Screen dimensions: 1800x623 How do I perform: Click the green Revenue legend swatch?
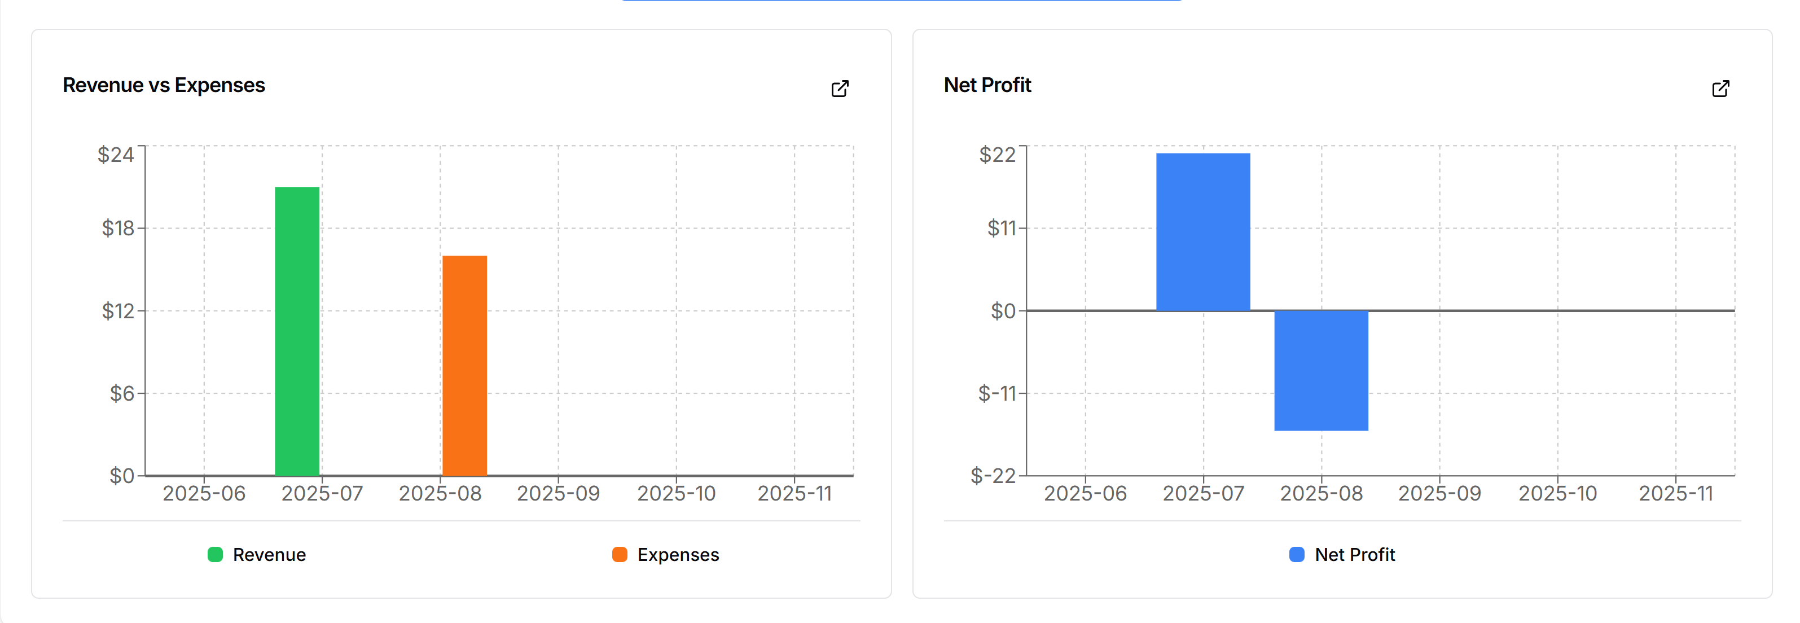pyautogui.click(x=215, y=555)
